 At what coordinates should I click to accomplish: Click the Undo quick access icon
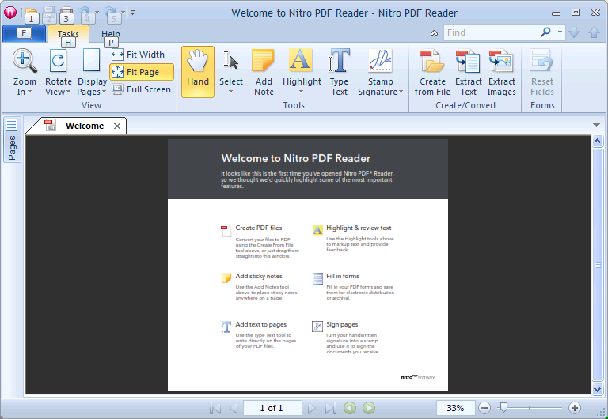[x=85, y=13]
